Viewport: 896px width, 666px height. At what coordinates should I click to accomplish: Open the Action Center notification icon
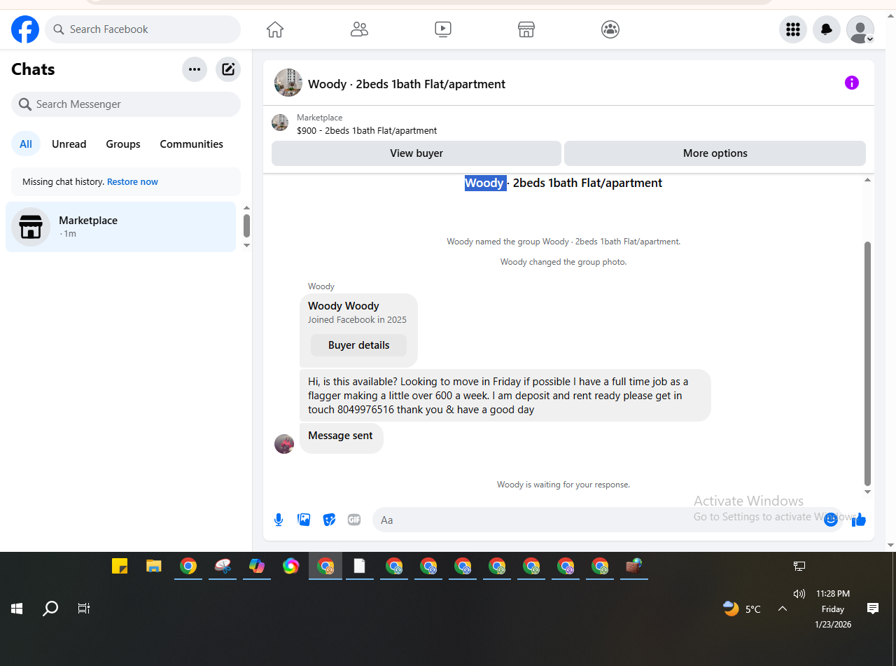pos(873,609)
